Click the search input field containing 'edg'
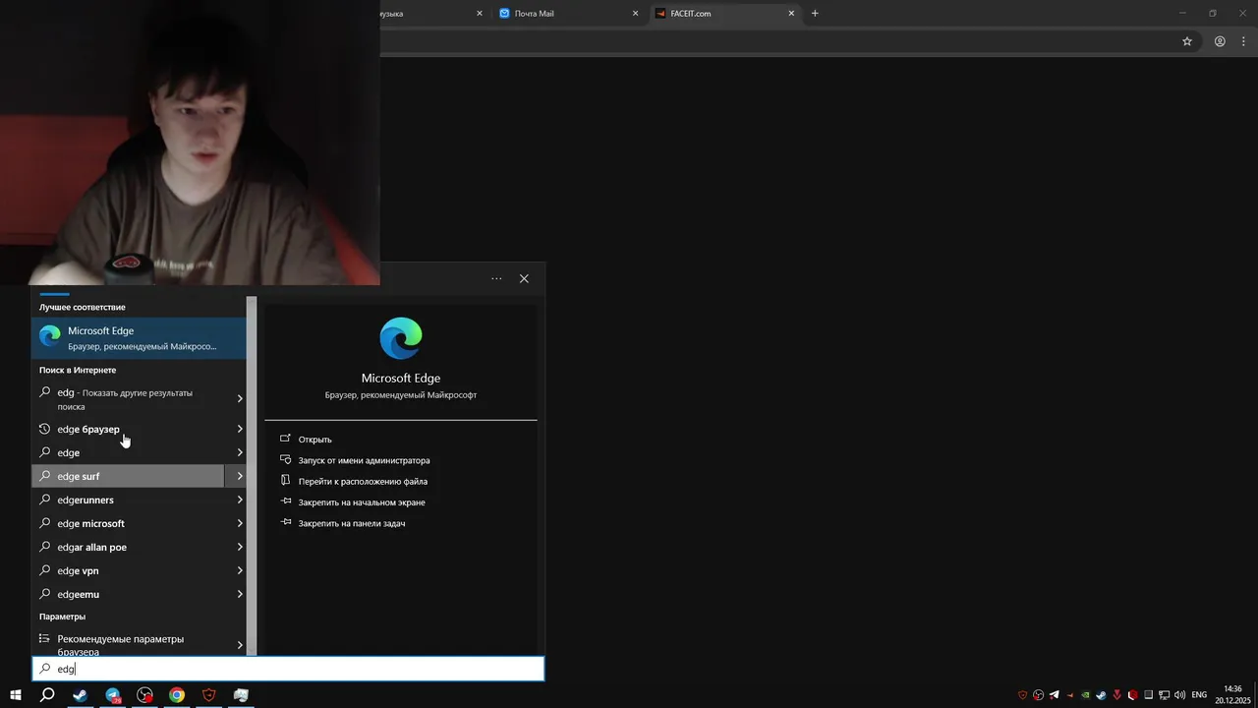1258x708 pixels. (288, 669)
